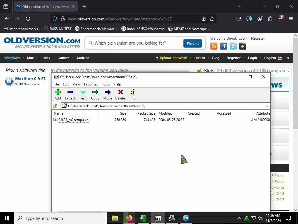Viewport: 298px width, 224px height.
Task: Expand the double chevron in the site navbar
Action: point(288,58)
